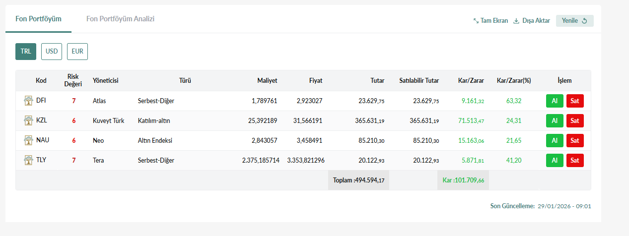
Task: Sort the table by Kar/Zarar(%) column header
Action: 514,81
